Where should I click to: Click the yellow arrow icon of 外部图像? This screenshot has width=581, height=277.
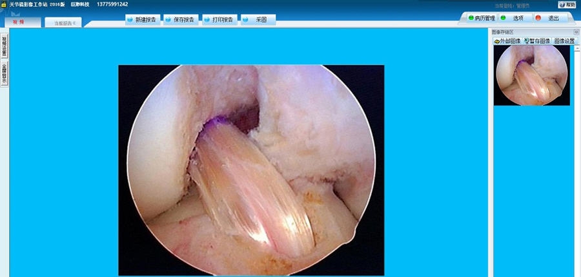tap(497, 41)
